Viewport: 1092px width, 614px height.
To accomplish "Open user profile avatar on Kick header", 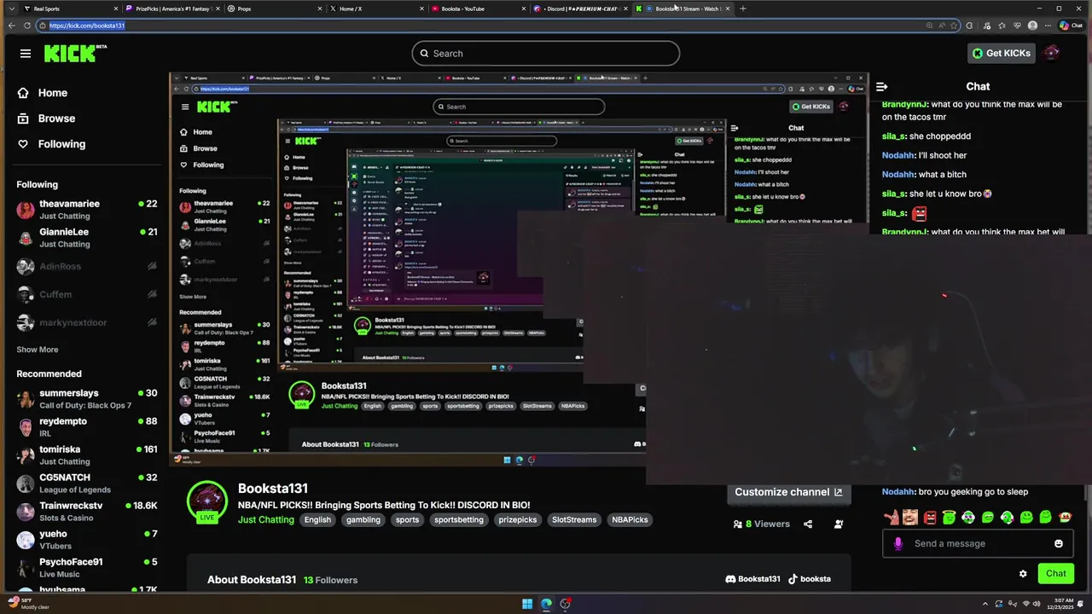I will [1051, 53].
